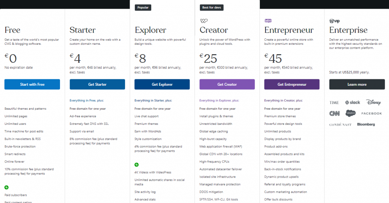The width and height of the screenshot is (389, 203).
Task: Click the Facebook logo text
Action: [372, 113]
